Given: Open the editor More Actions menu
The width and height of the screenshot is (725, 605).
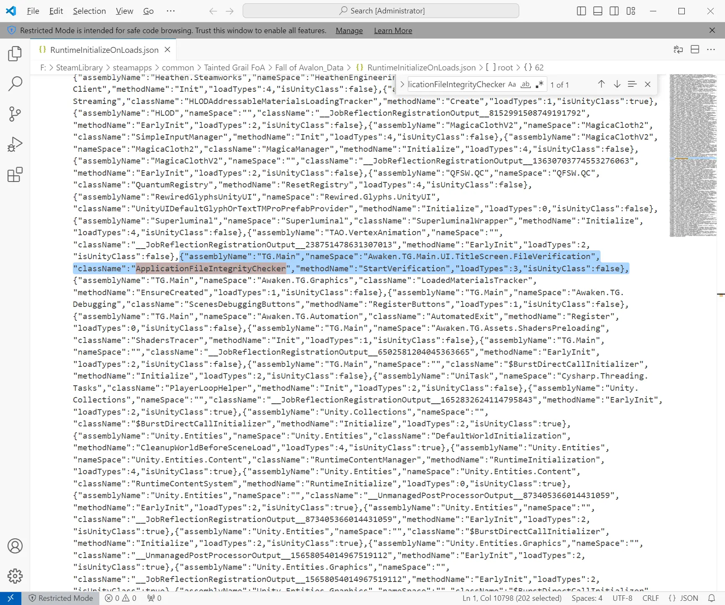Looking at the screenshot, I should pos(711,49).
